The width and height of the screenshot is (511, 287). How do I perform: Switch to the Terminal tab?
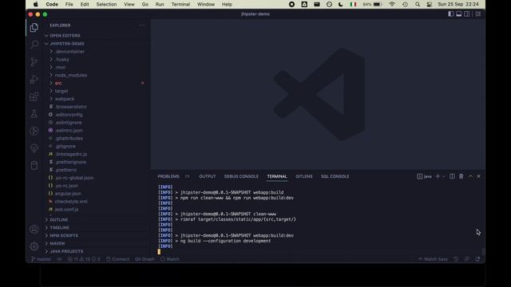pos(277,176)
